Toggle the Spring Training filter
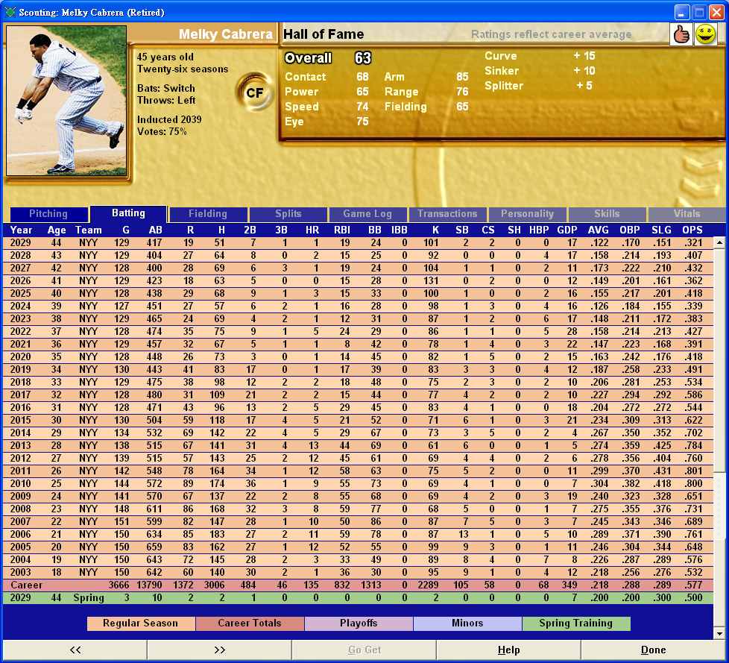Screen dimensions: 729x663 (576, 623)
